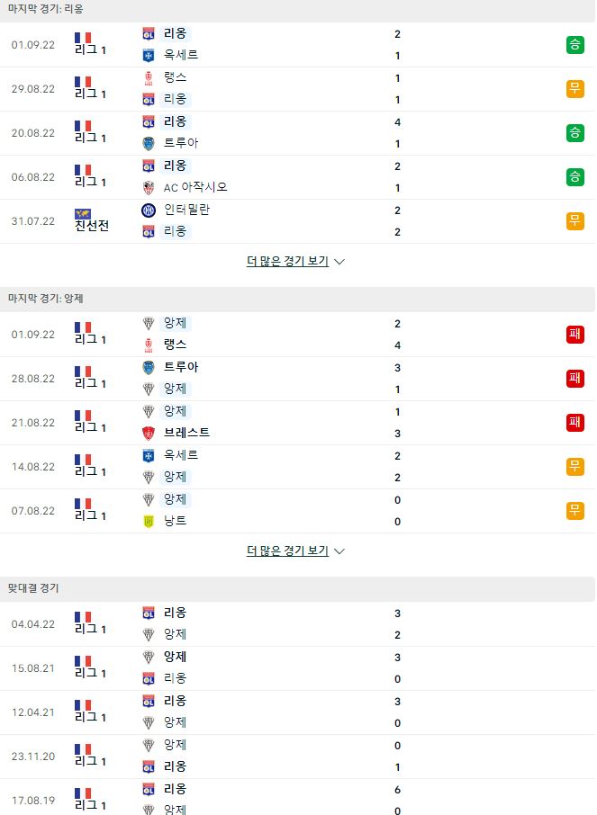
Task: Click the French flag on the 04.04.22 head-to-head
Action: (x=83, y=617)
